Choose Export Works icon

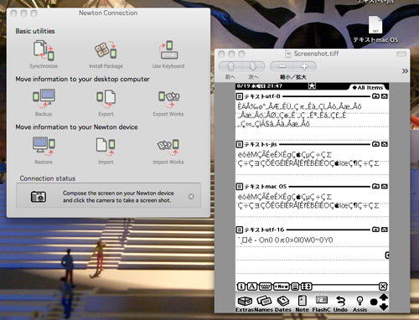(168, 99)
